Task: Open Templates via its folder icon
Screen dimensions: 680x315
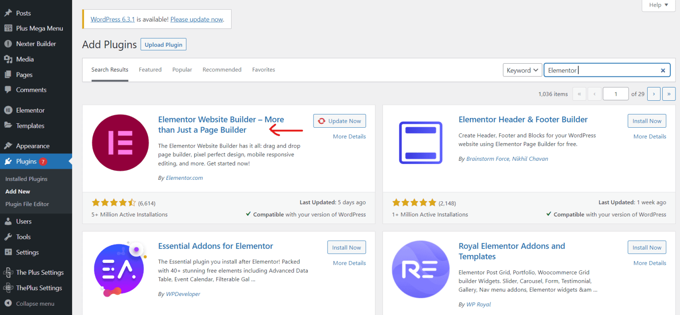Action: (x=9, y=125)
